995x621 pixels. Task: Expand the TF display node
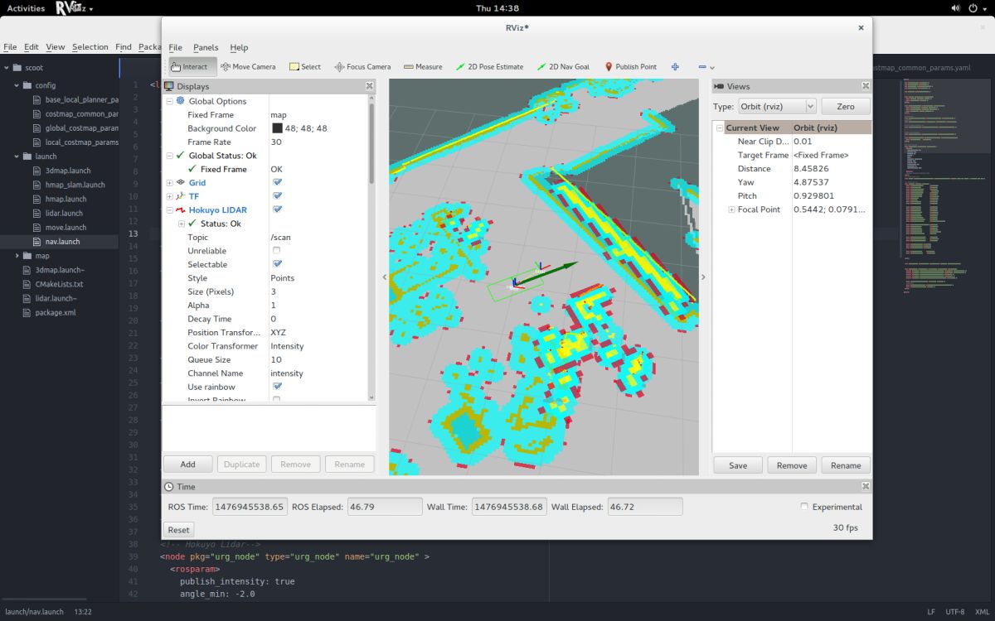(x=169, y=196)
